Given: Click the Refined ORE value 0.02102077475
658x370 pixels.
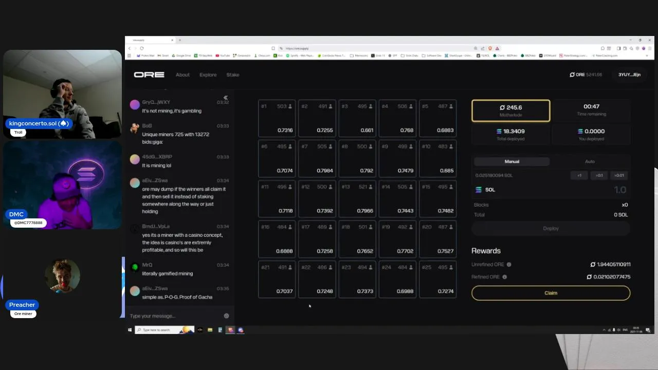Looking at the screenshot, I should (609, 277).
